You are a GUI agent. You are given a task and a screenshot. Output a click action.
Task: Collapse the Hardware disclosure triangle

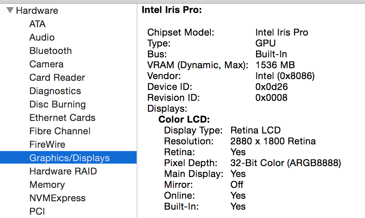tap(10, 10)
